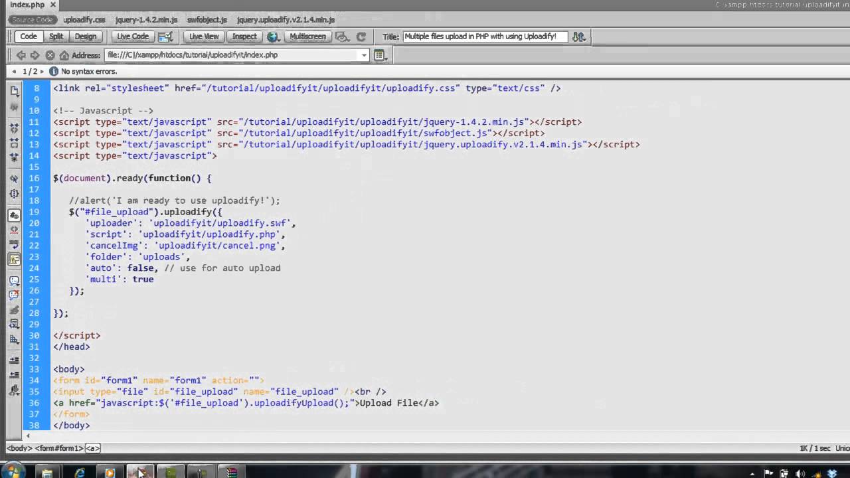Toggle Word Wrap in coding toolbar
Viewport: 850px width, 478px height.
click(x=14, y=244)
